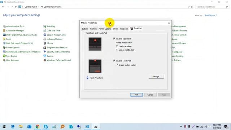Open Outlook from the taskbar
Screen dimensions: 231x130
(x=29, y=127)
